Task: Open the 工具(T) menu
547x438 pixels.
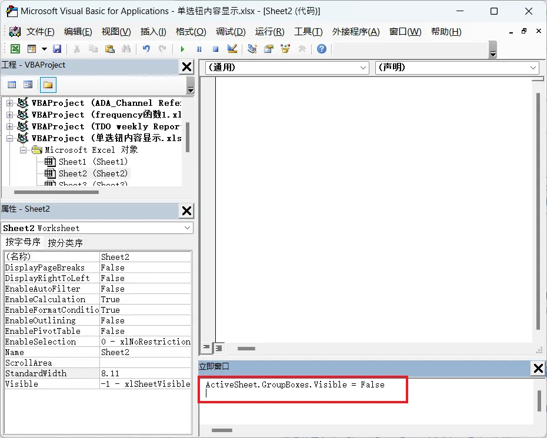Action: tap(308, 32)
